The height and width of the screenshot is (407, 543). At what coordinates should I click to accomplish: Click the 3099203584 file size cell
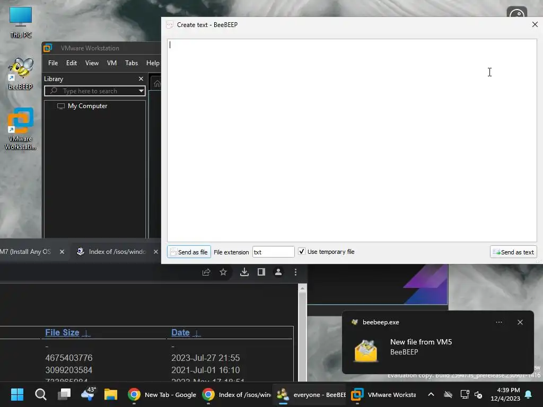point(68,370)
